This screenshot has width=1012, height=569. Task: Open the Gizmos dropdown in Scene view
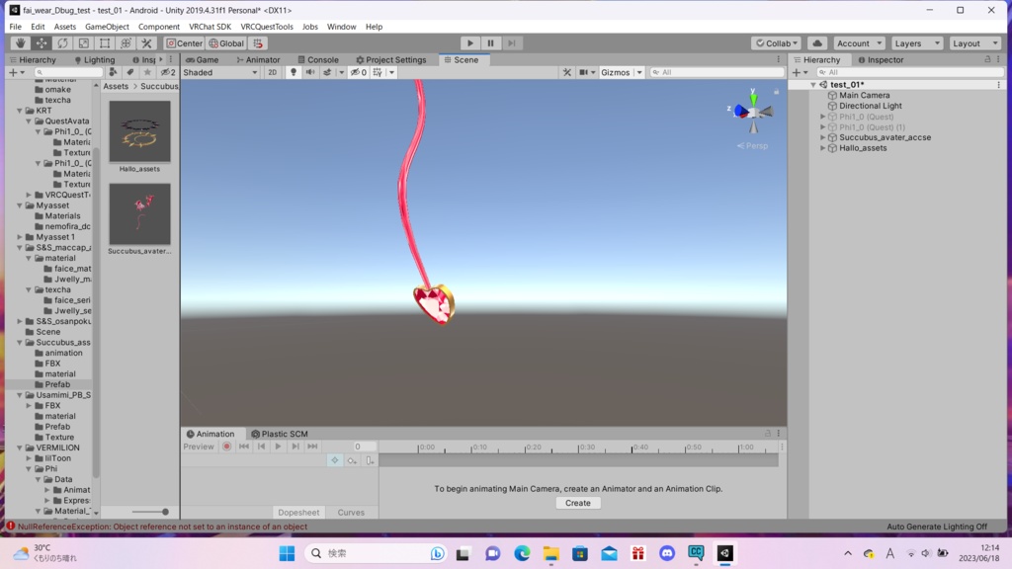pos(618,72)
